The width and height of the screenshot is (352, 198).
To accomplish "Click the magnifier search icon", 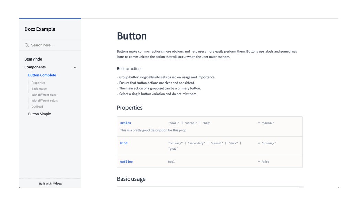I will coord(27,45).
